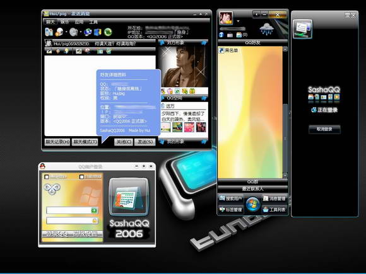
Task: Click the first icon under the contact's portrait
Action: (163, 91)
